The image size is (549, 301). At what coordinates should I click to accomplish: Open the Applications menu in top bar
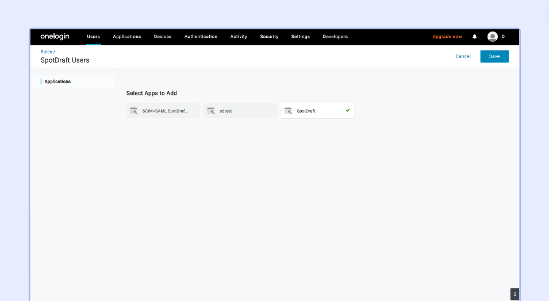pyautogui.click(x=126, y=36)
